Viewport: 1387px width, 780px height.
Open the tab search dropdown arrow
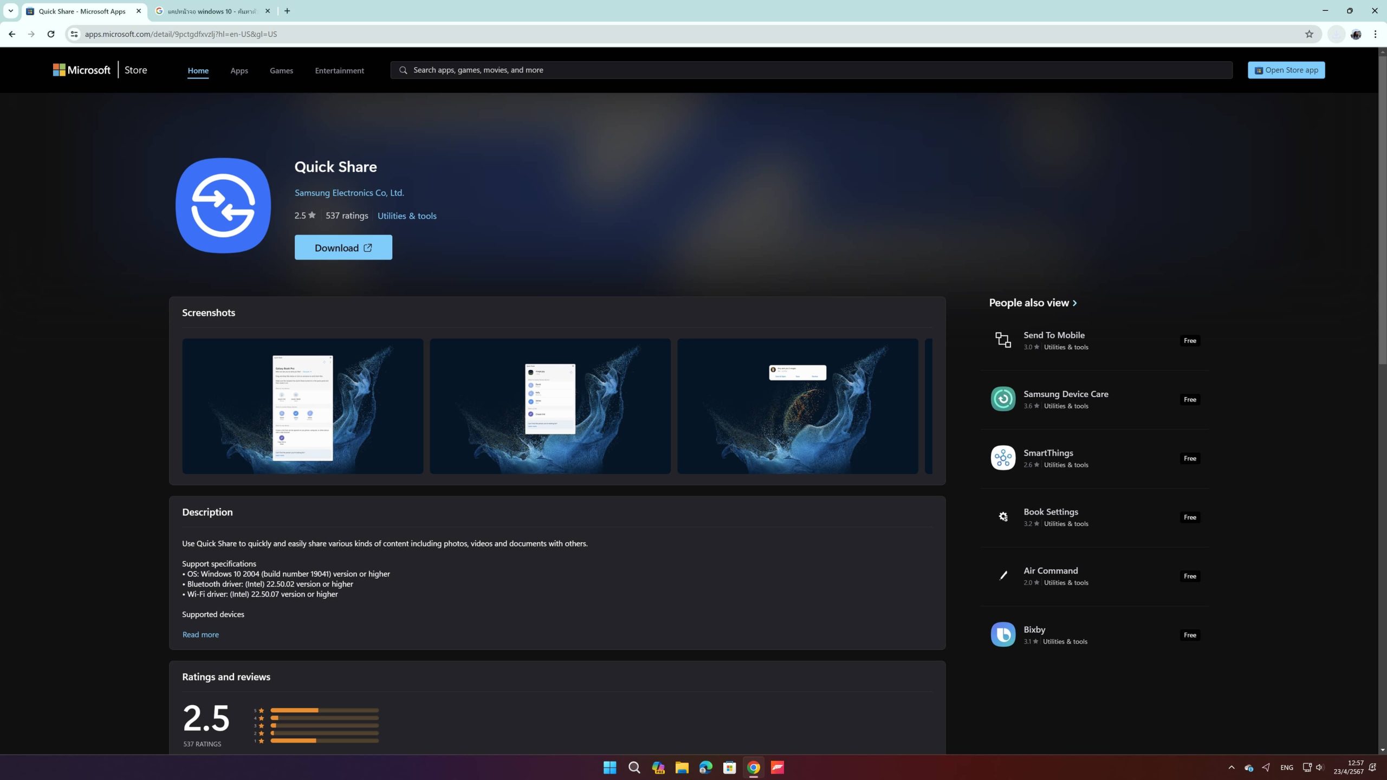(x=10, y=11)
